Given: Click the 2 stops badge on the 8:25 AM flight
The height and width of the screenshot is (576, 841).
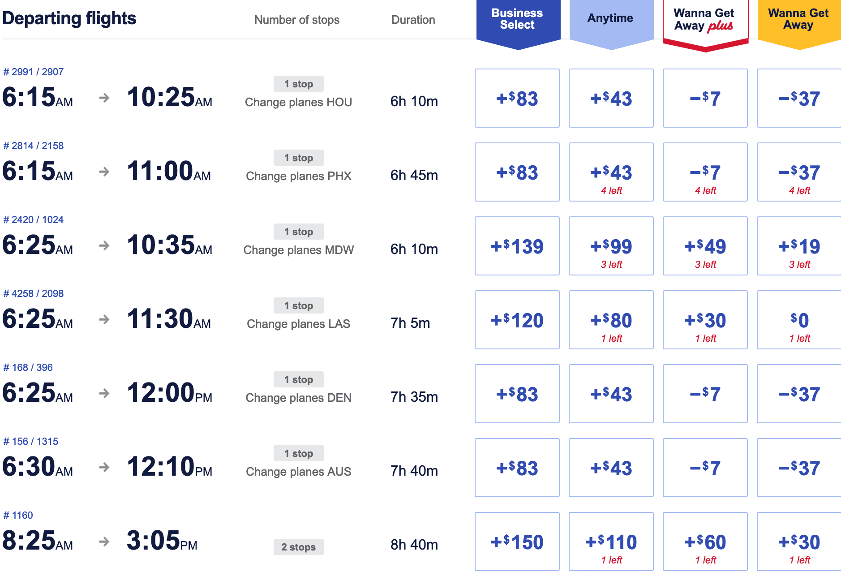Looking at the screenshot, I should [298, 546].
